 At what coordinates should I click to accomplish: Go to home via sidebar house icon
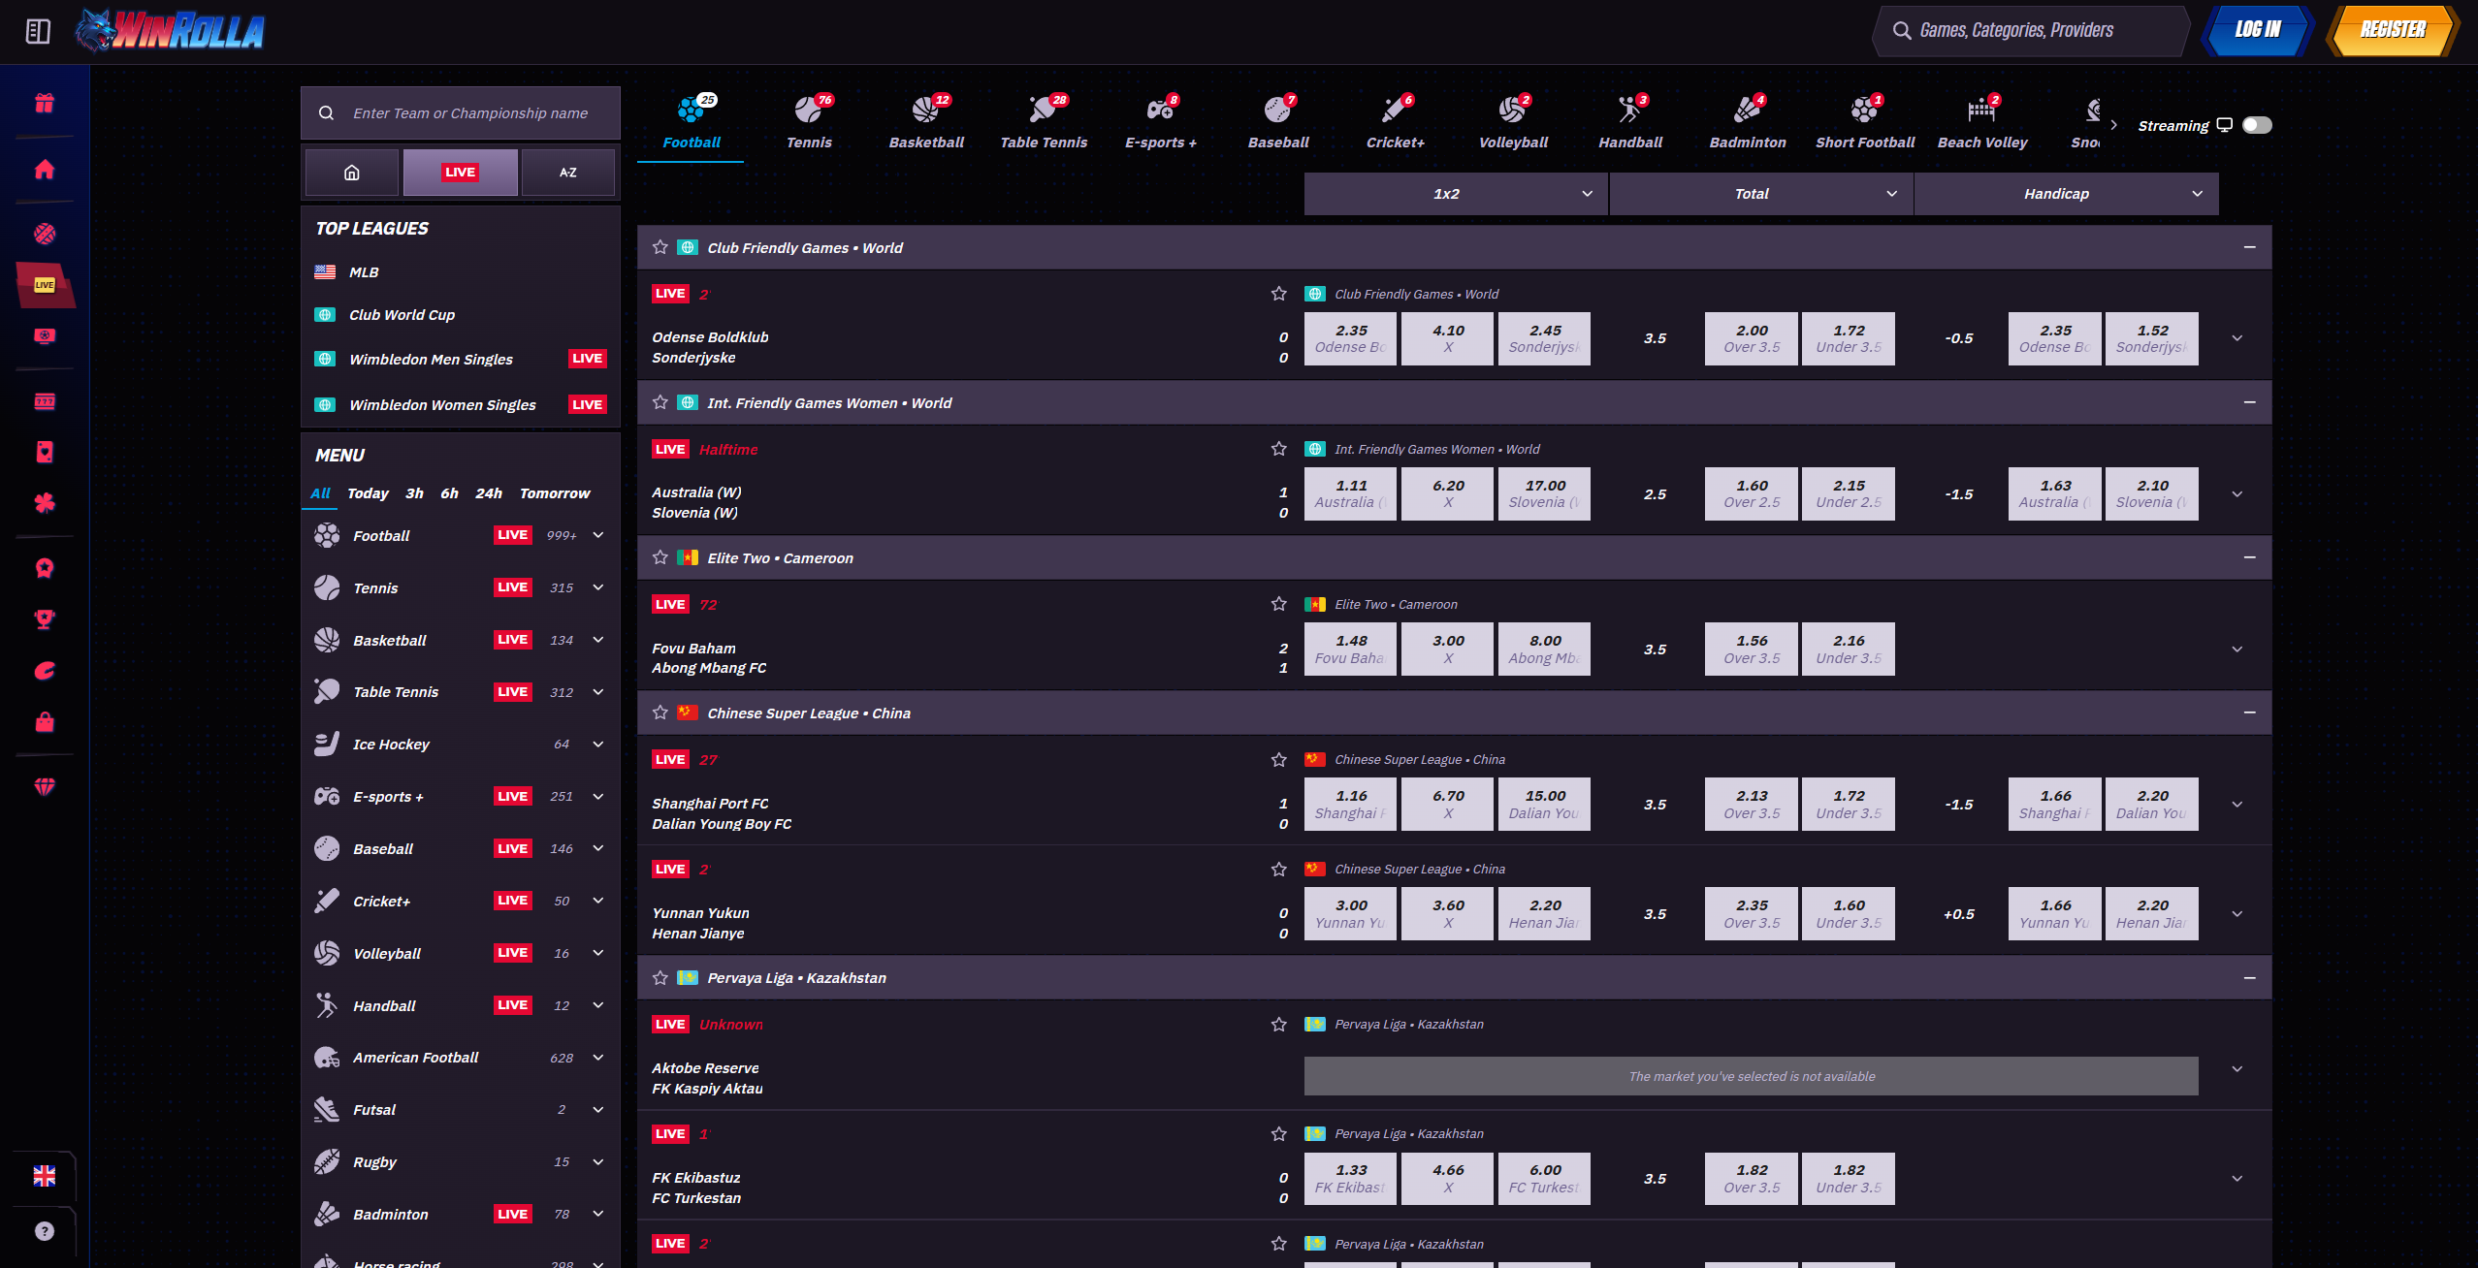[45, 169]
